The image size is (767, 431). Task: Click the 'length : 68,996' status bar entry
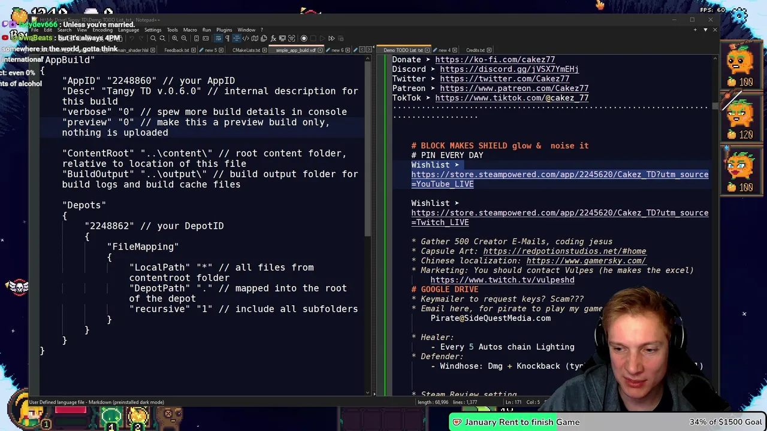point(433,402)
